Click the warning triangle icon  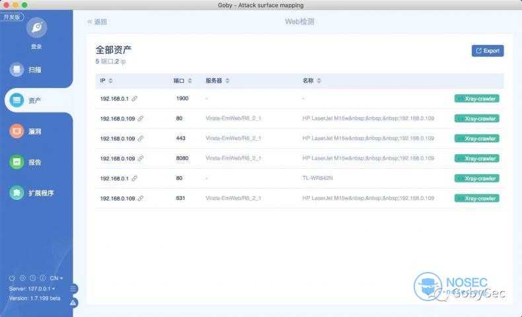tap(73, 302)
